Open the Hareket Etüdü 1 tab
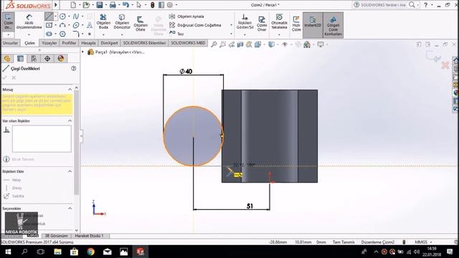Screen dimensions: 459x258 [89, 236]
